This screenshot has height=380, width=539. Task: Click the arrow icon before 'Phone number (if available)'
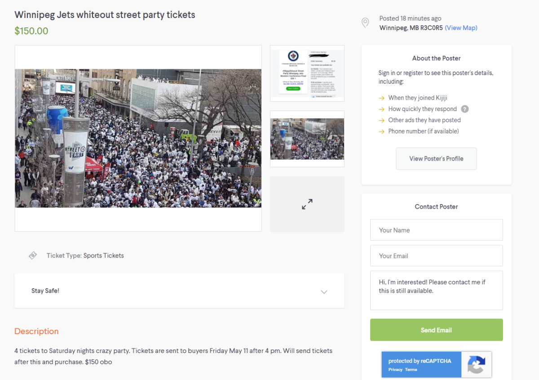(381, 131)
